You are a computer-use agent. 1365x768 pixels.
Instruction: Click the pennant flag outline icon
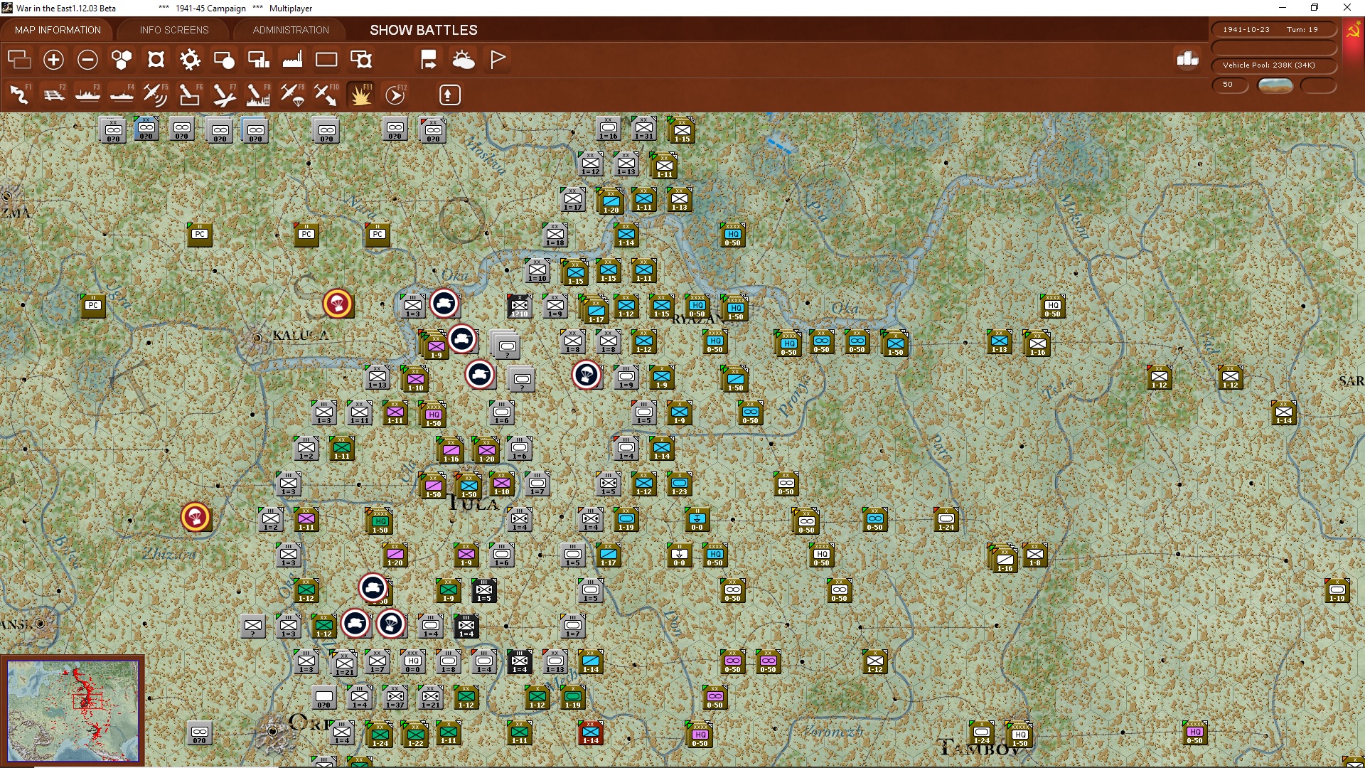point(498,60)
